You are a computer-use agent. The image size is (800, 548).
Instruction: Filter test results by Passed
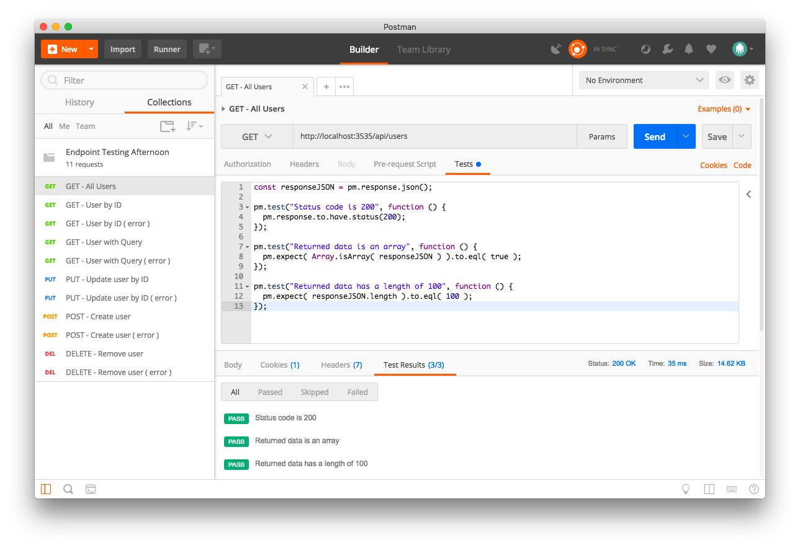270,392
